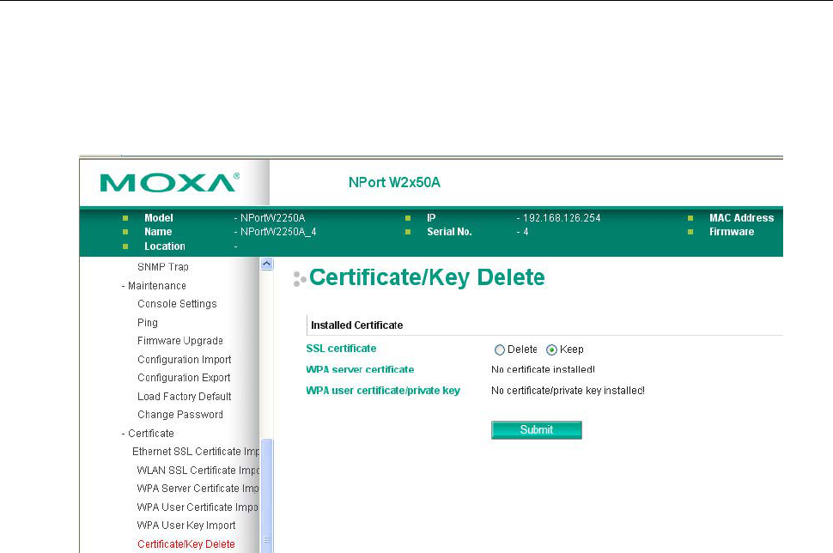The height and width of the screenshot is (553, 833).
Task: Open Firmware Upgrade page
Action: tap(180, 341)
